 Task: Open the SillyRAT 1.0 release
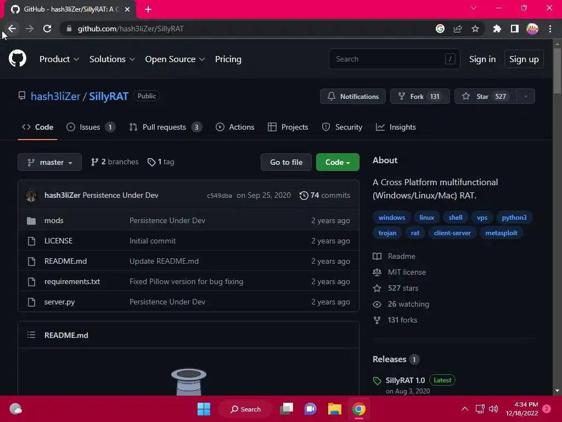(x=405, y=380)
